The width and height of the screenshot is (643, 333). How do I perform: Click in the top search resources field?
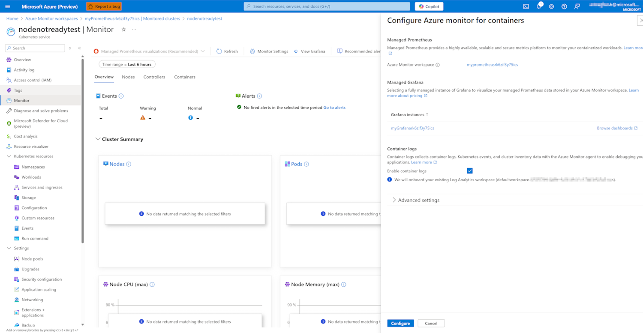pos(327,6)
